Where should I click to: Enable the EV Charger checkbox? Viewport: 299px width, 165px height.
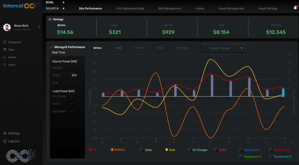pyautogui.click(x=190, y=150)
